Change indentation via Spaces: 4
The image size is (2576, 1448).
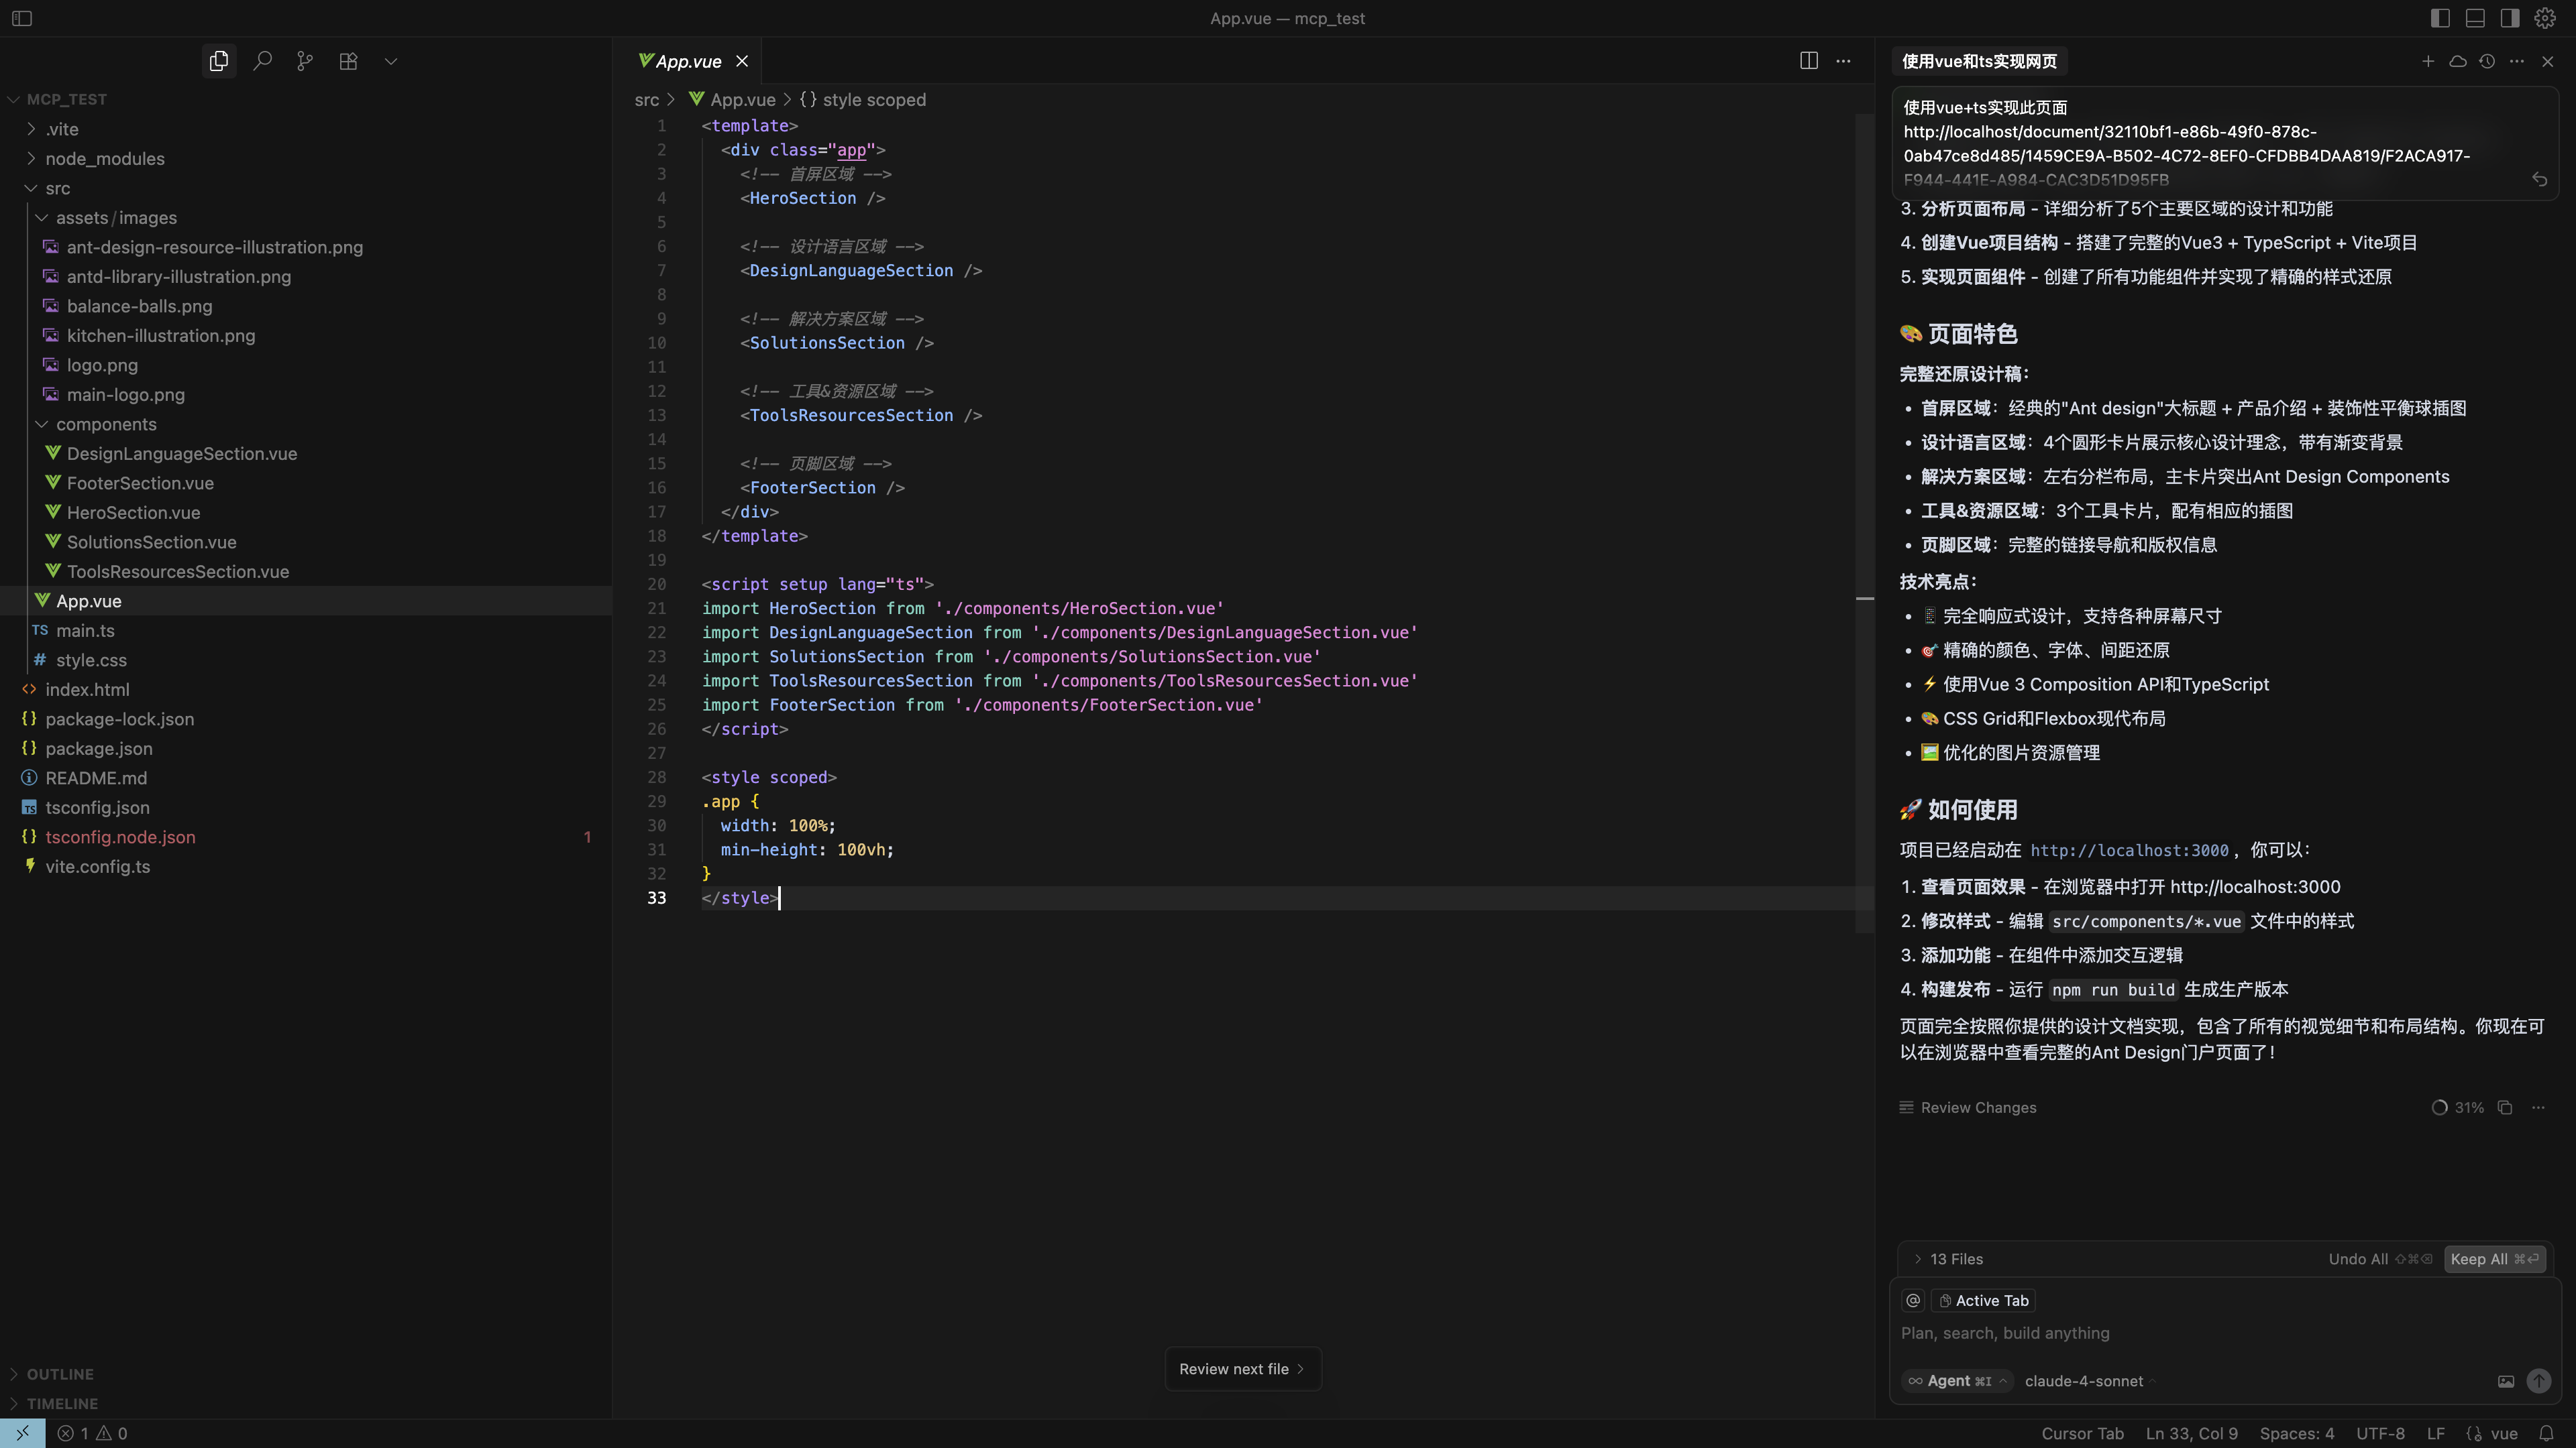[2296, 1433]
